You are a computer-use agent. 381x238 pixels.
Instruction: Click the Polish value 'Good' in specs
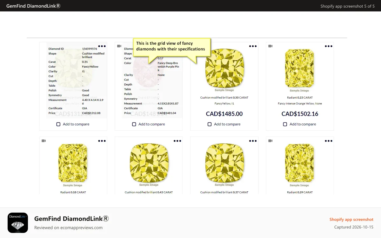point(85,90)
